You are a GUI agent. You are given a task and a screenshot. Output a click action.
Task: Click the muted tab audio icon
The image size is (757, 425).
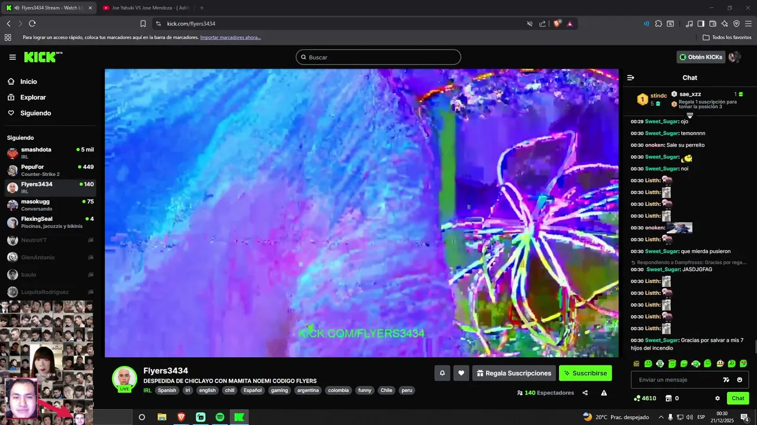coord(530,24)
